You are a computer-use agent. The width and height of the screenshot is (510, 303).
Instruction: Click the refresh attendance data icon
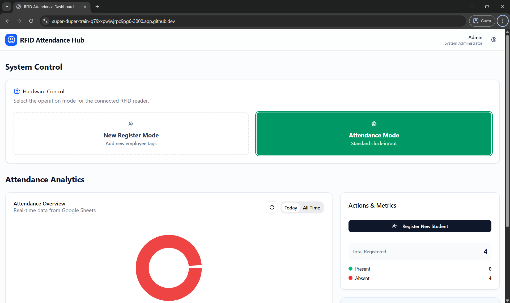click(x=272, y=208)
